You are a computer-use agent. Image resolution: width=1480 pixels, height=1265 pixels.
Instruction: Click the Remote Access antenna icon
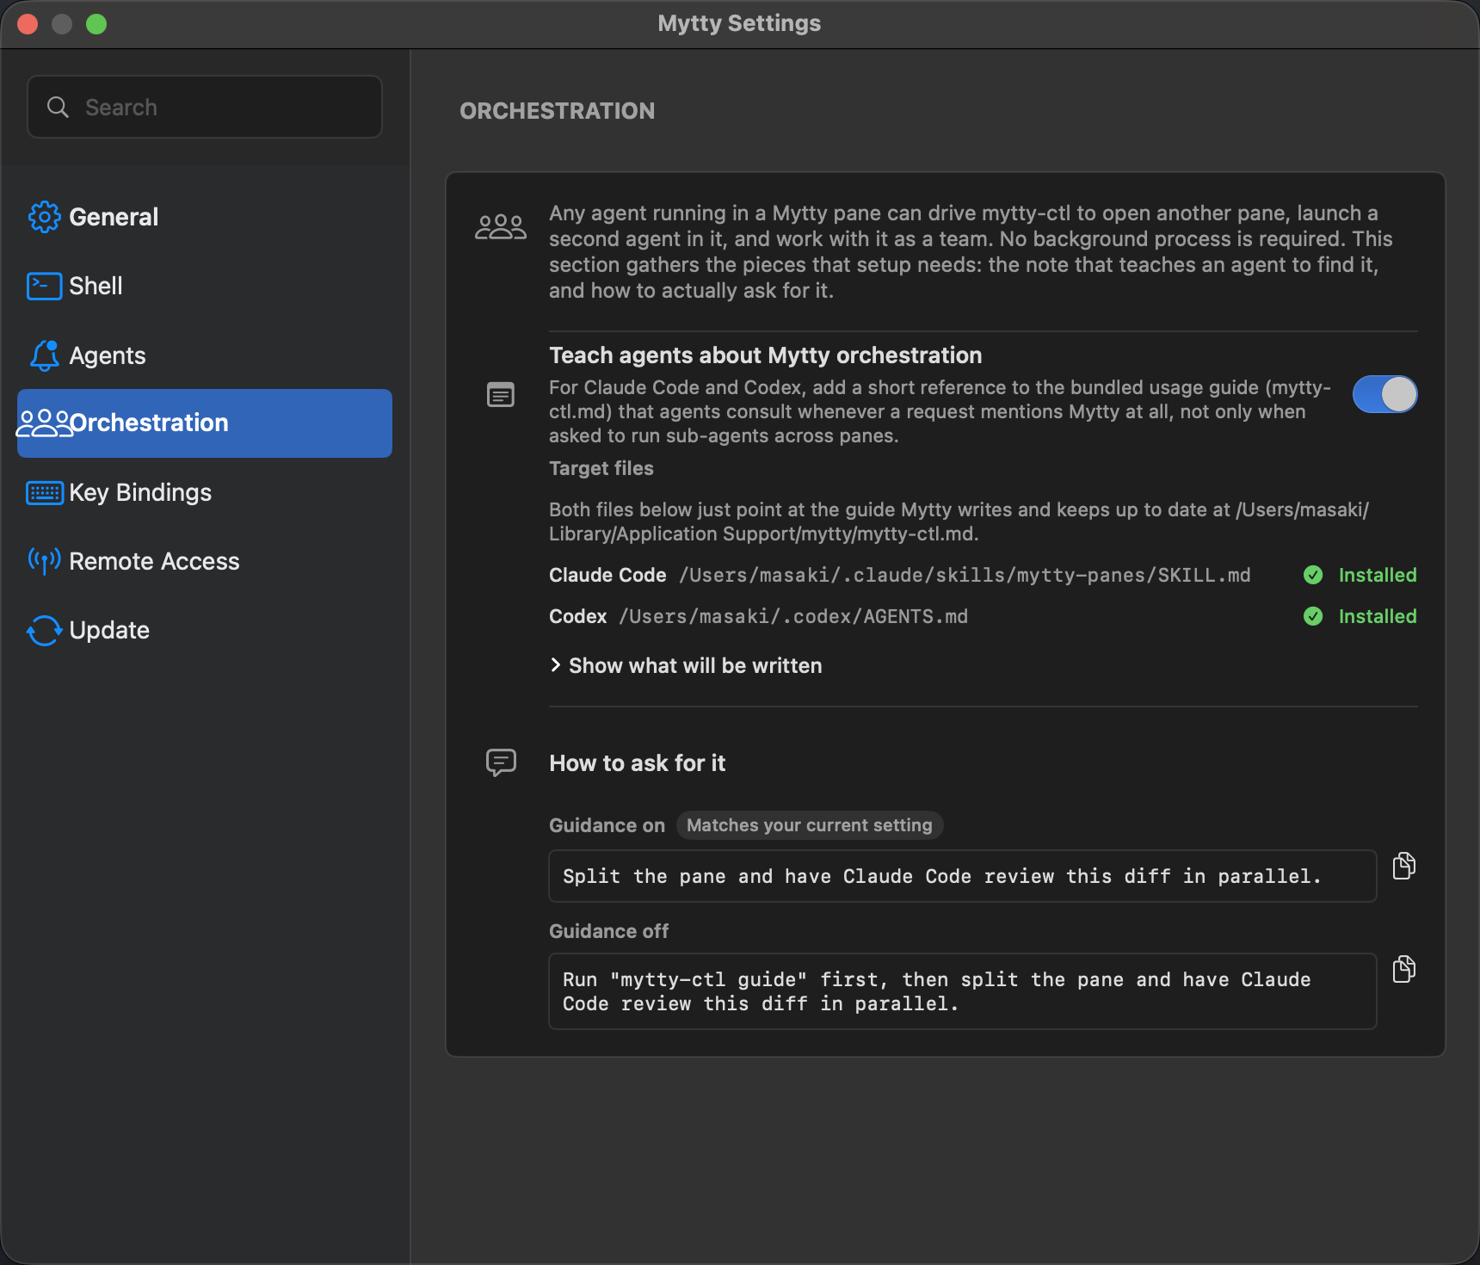[x=45, y=561]
